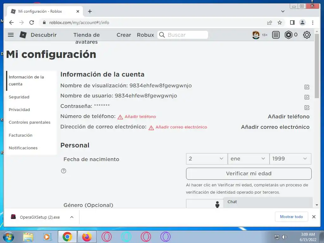Open the Chrome profile icon
This screenshot has height=243, width=324.
(x=302, y=22)
